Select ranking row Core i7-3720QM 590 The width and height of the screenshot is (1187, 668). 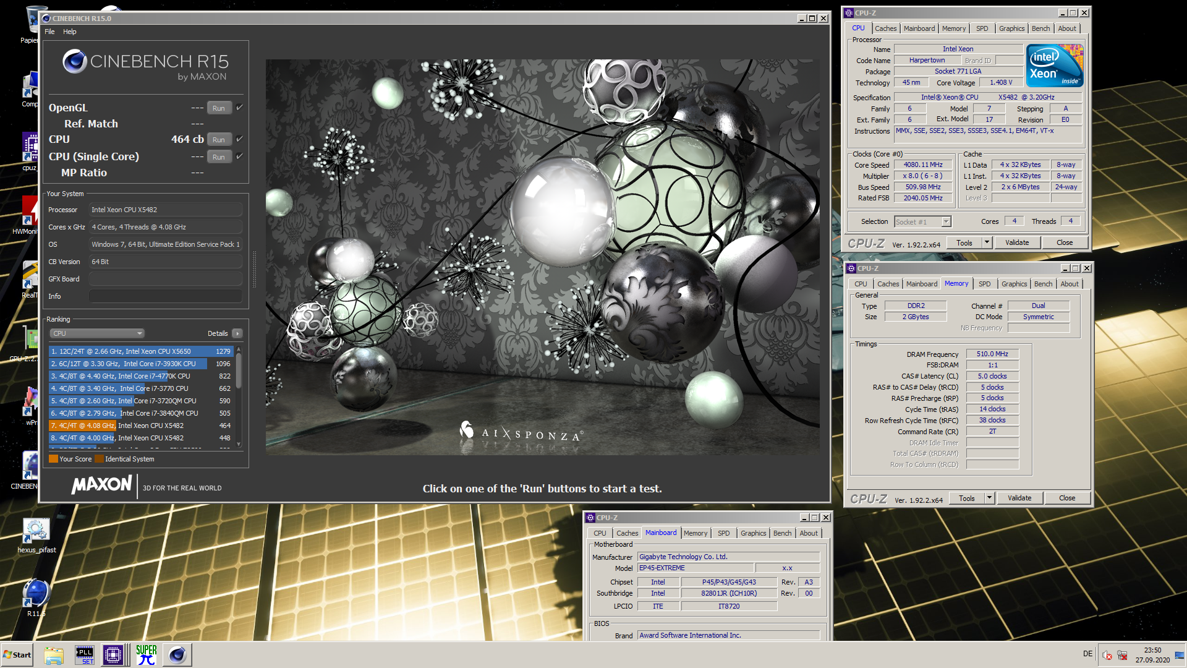[140, 401]
